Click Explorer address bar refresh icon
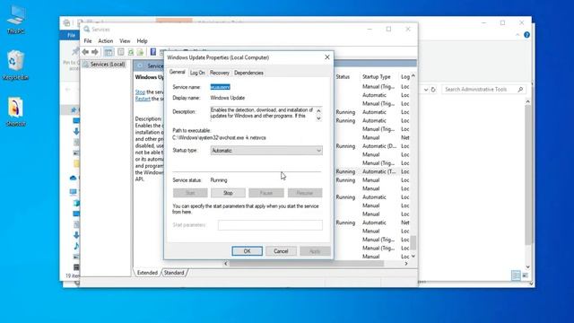 pyautogui.click(x=433, y=90)
